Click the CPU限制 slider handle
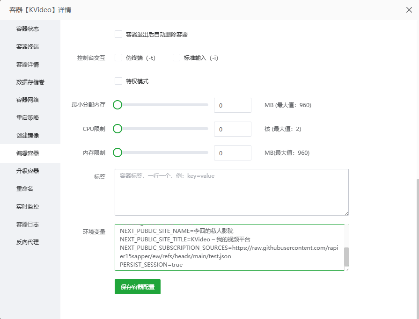419x319 pixels. 118,129
